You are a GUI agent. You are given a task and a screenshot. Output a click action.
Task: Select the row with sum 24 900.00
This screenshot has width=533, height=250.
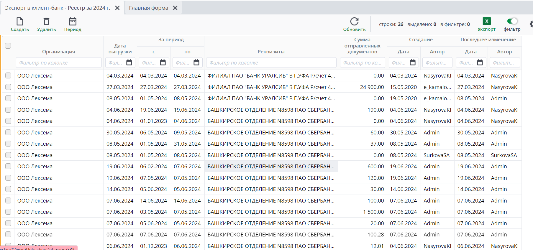click(x=8, y=87)
